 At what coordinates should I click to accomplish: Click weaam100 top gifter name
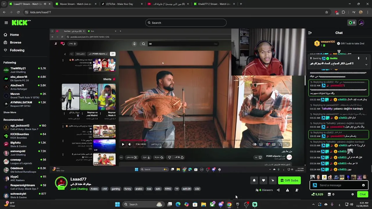pyautogui.click(x=328, y=42)
